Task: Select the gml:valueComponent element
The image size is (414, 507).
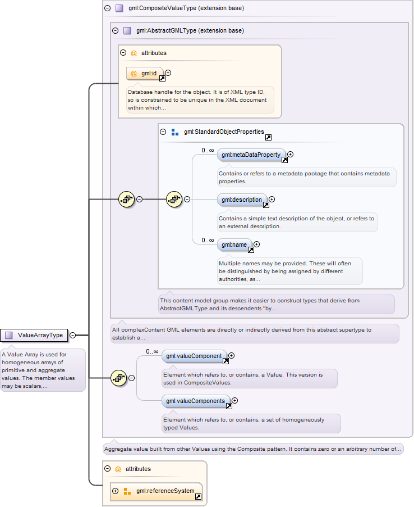Action: (x=194, y=356)
